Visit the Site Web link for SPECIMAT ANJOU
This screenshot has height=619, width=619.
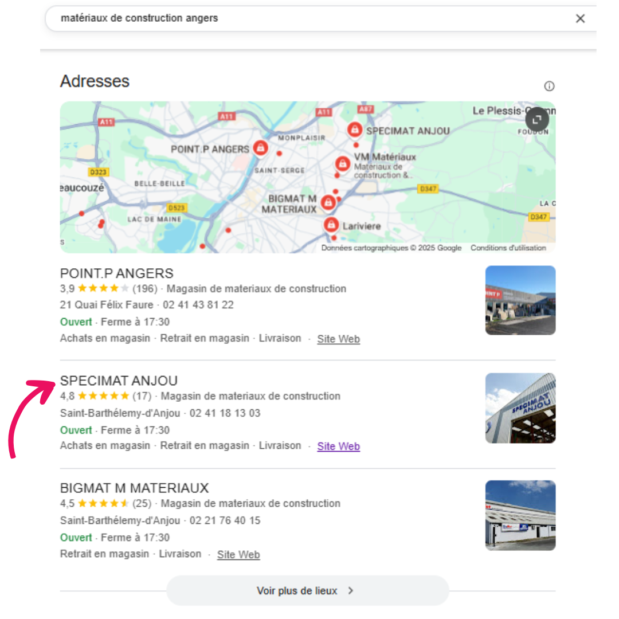tap(338, 446)
